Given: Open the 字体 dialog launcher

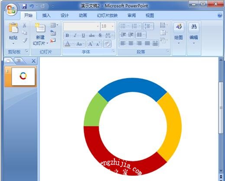Looking at the screenshot, I should [x=113, y=51].
